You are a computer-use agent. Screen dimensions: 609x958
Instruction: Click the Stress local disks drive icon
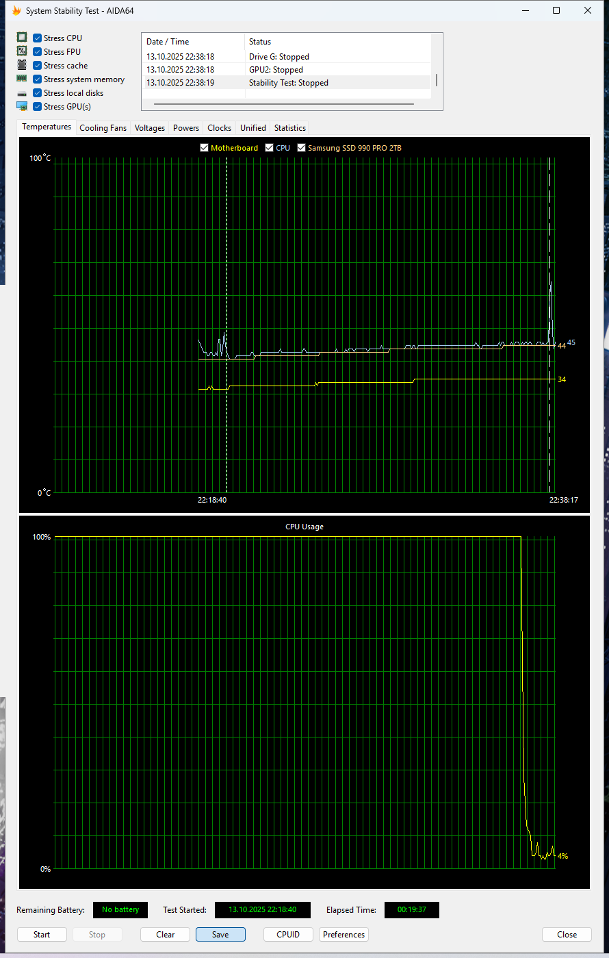coord(22,92)
